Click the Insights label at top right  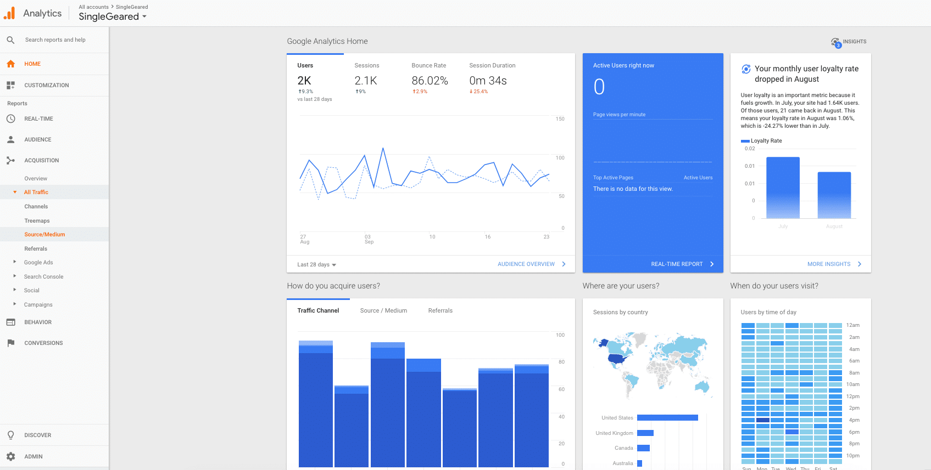(x=855, y=42)
